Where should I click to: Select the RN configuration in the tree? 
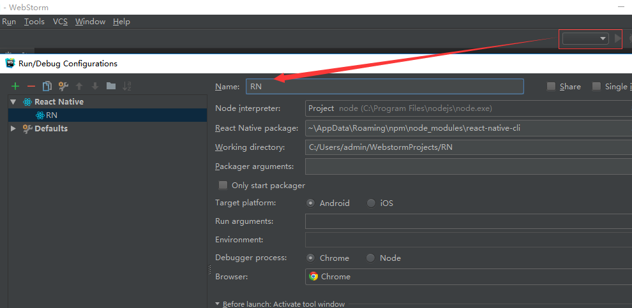(x=108, y=115)
